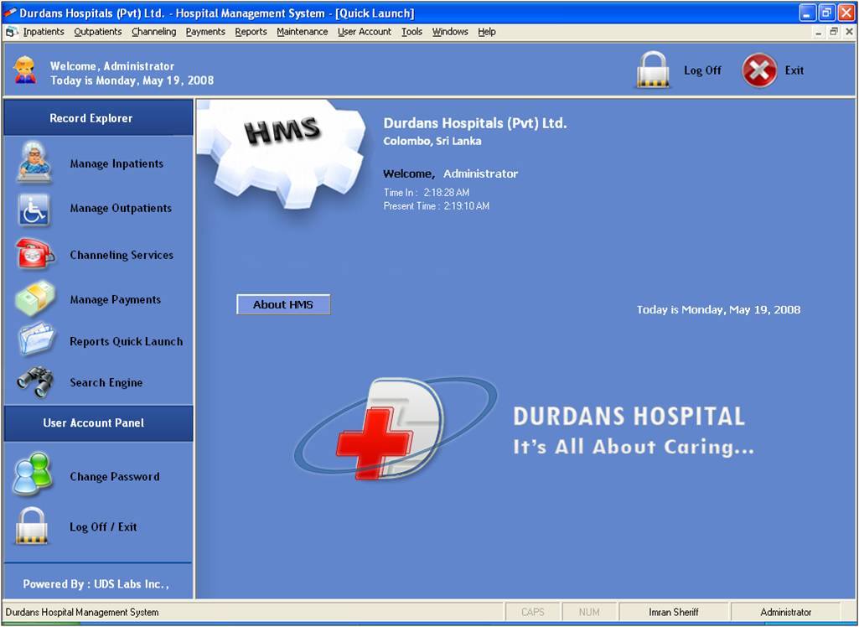This screenshot has width=859, height=627.
Task: Click the Change Password users icon
Action: 33,475
